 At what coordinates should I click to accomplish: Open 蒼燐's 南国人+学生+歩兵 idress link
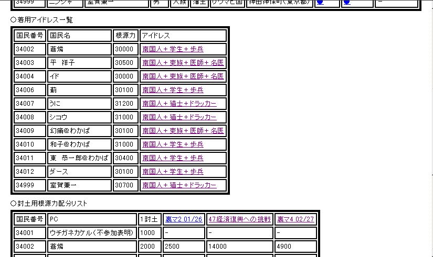(x=173, y=49)
